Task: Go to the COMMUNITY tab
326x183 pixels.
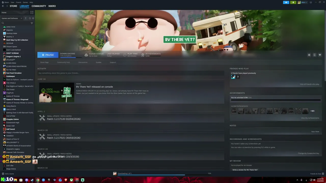Action: click(x=39, y=6)
